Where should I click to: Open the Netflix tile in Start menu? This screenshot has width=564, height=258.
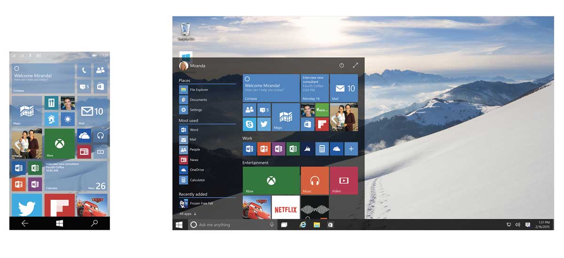tap(285, 207)
